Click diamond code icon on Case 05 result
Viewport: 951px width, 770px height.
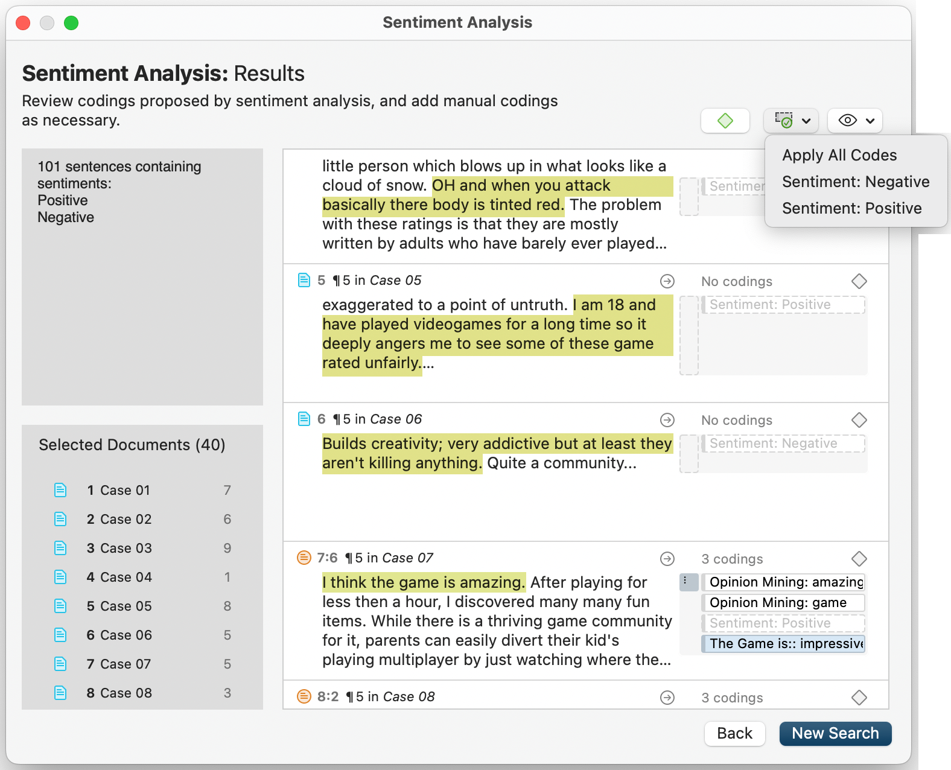[859, 281]
